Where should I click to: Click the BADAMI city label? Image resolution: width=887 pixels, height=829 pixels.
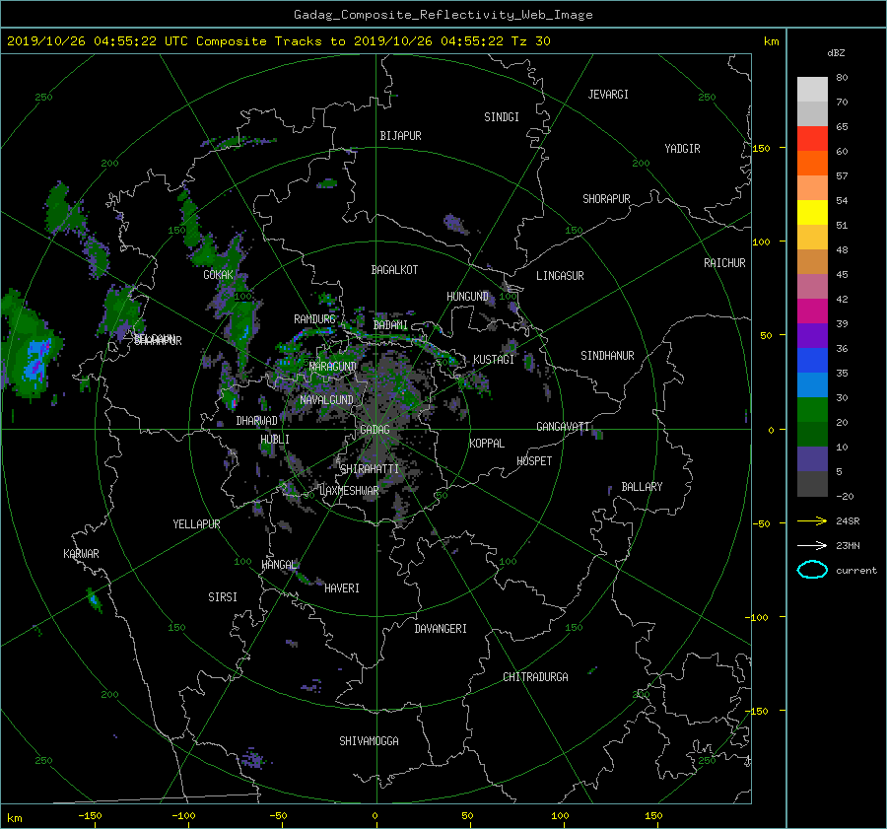click(390, 325)
